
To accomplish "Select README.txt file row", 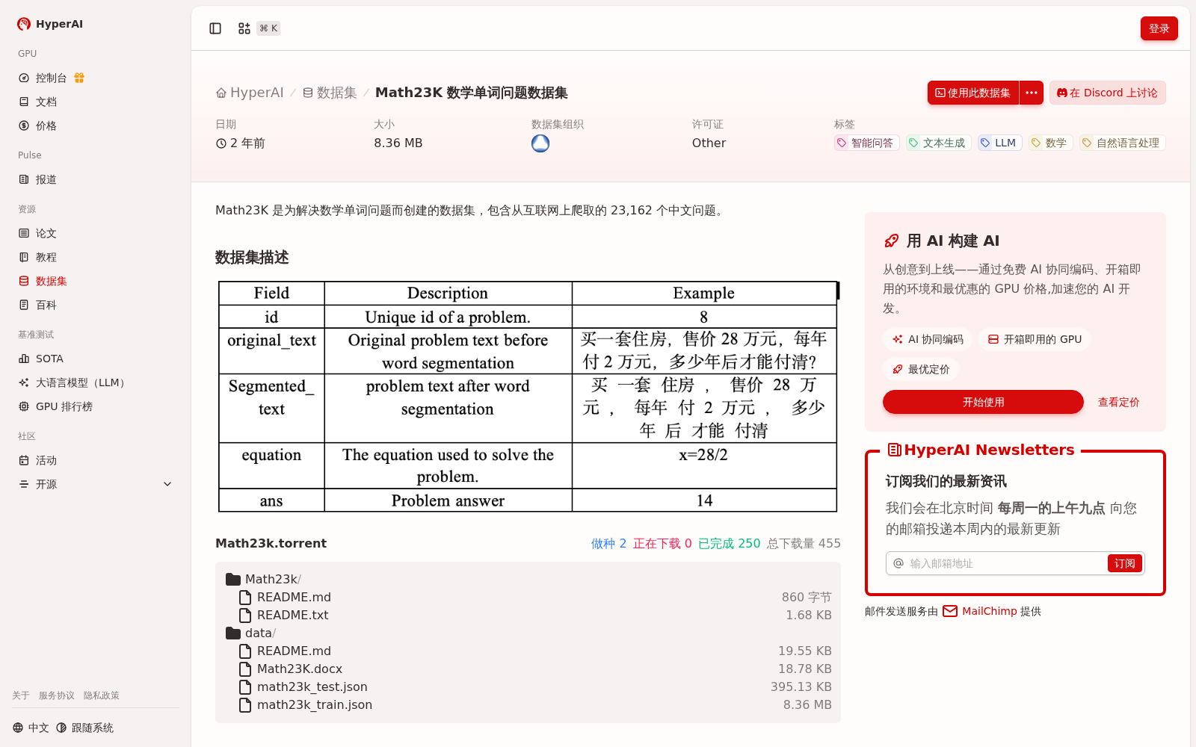I will [528, 615].
